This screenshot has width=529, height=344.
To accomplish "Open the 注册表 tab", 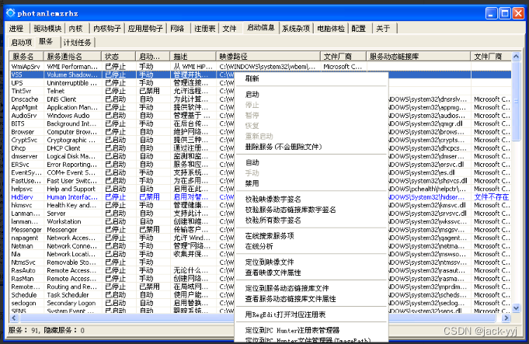I will click(205, 29).
